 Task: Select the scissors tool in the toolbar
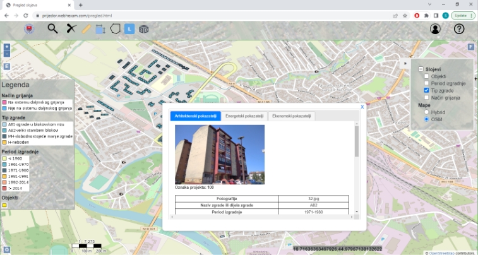[71, 28]
